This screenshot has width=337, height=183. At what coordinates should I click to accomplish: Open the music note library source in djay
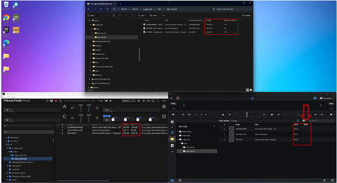pos(172,132)
